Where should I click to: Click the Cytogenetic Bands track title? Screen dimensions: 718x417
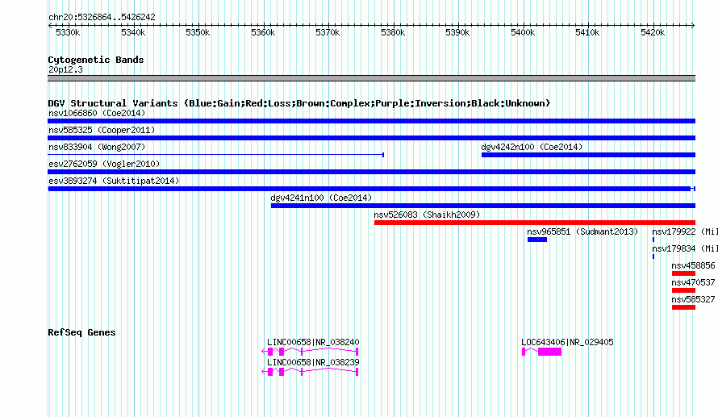(96, 60)
